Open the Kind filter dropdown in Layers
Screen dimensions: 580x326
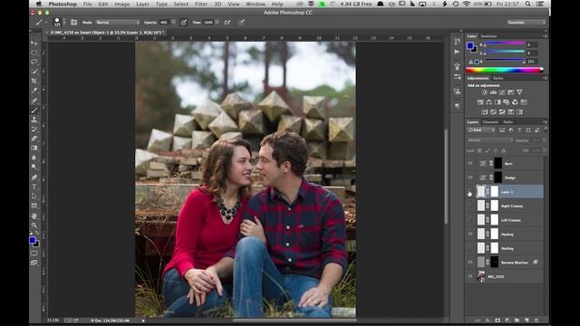tap(481, 130)
